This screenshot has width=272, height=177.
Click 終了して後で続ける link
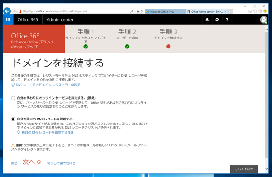(61, 163)
